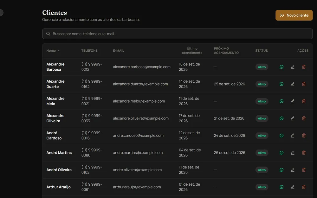The height and width of the screenshot is (198, 317).
Task: Click Ativo badge for Alexandre Barbosa
Action: pyautogui.click(x=262, y=67)
